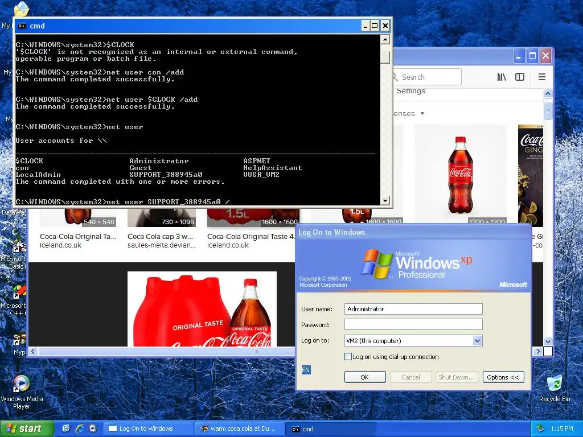Click the Options << button

tap(503, 377)
